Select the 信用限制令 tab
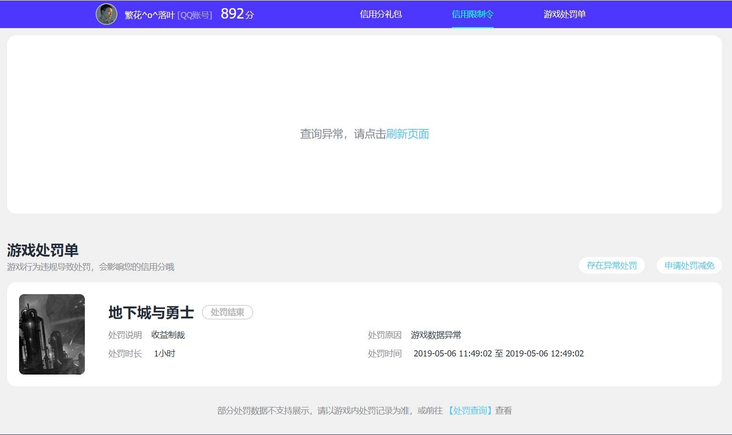The image size is (732, 435). tap(472, 14)
